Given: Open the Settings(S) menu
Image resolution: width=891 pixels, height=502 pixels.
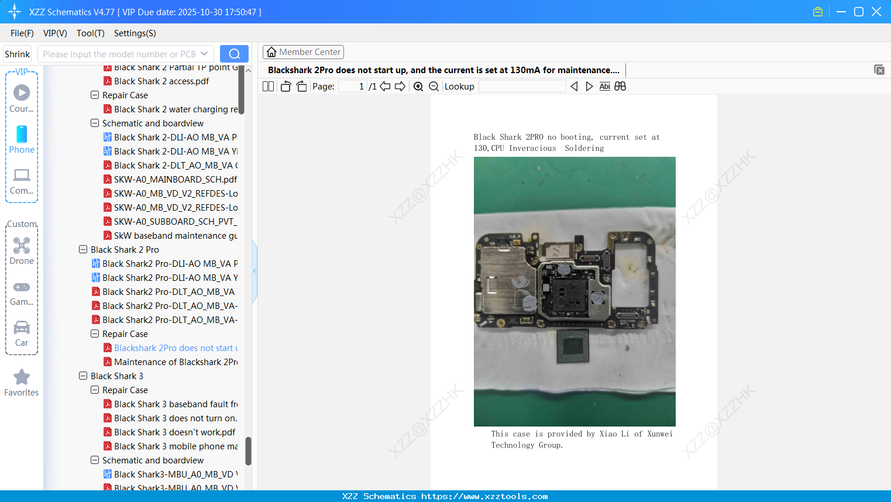Looking at the screenshot, I should (135, 33).
